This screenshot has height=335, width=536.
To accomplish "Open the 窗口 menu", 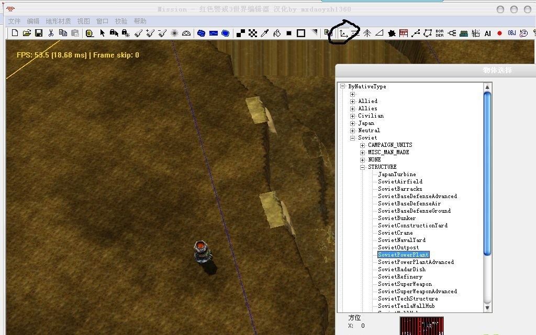I will 102,21.
